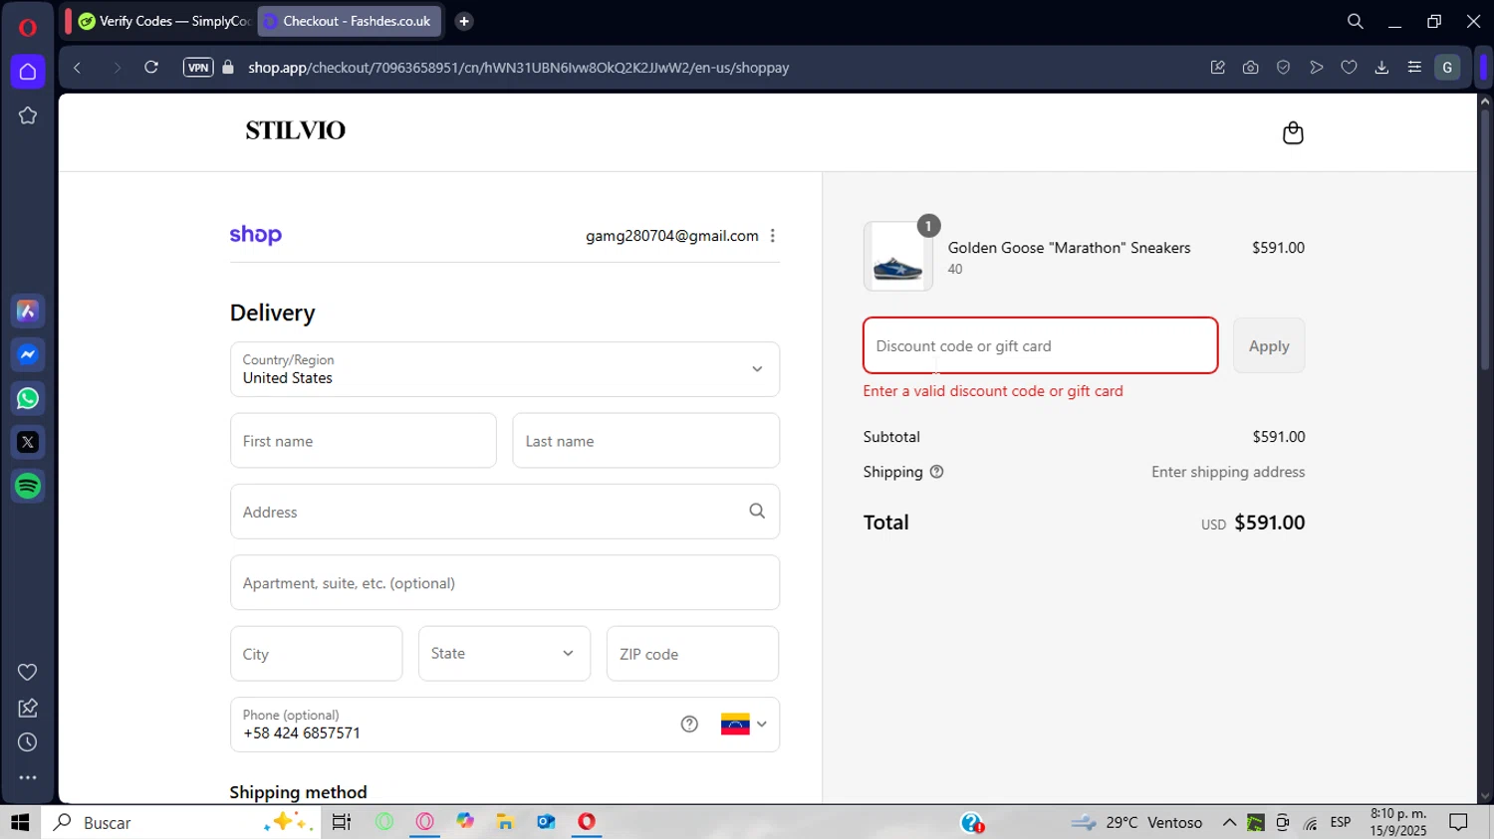Screen dimensions: 1494x839
Task: Open WhatsApp in the sidebar
Action: [x=28, y=399]
